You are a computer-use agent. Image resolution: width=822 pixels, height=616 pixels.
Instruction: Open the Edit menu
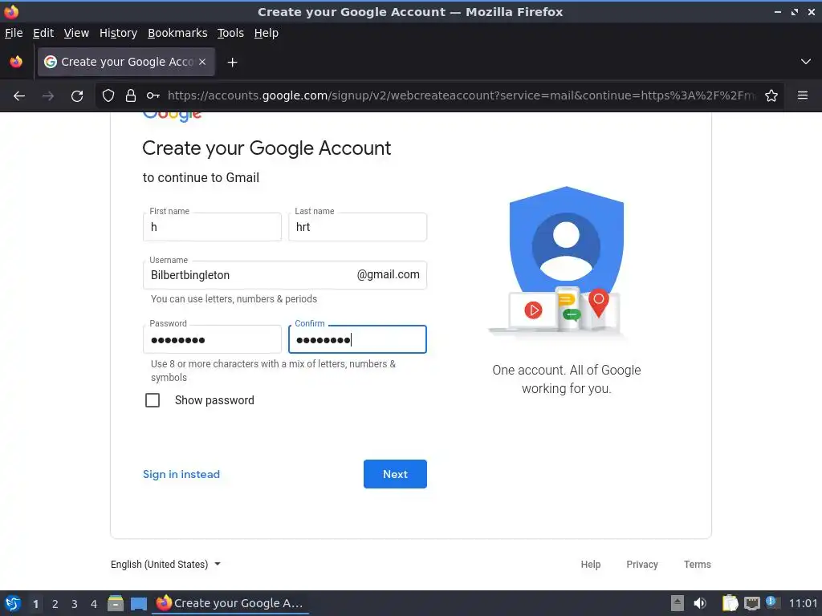coord(43,33)
